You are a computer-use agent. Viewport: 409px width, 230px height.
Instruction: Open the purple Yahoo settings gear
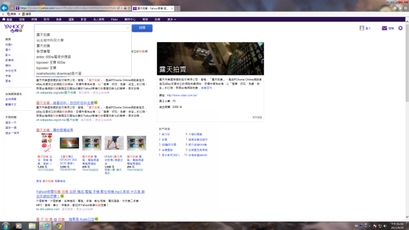pyautogui.click(x=400, y=28)
